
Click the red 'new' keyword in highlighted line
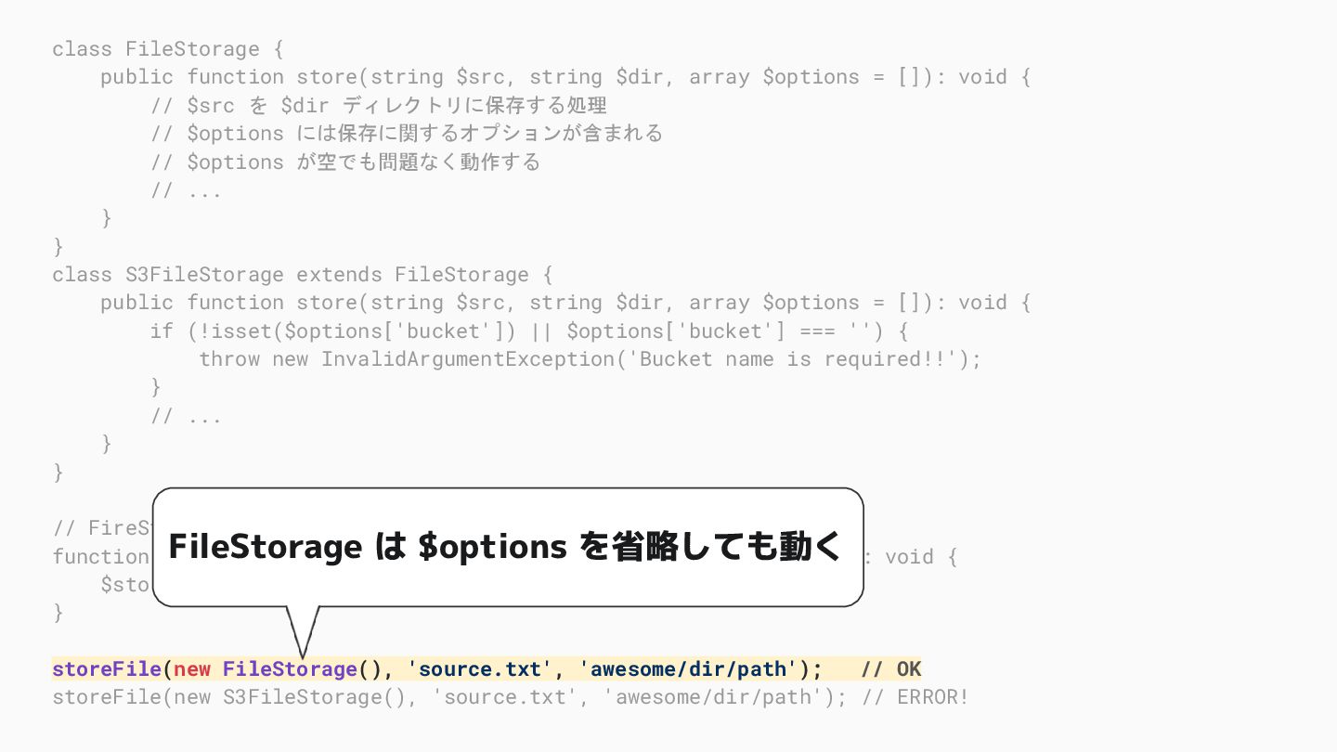(x=192, y=669)
